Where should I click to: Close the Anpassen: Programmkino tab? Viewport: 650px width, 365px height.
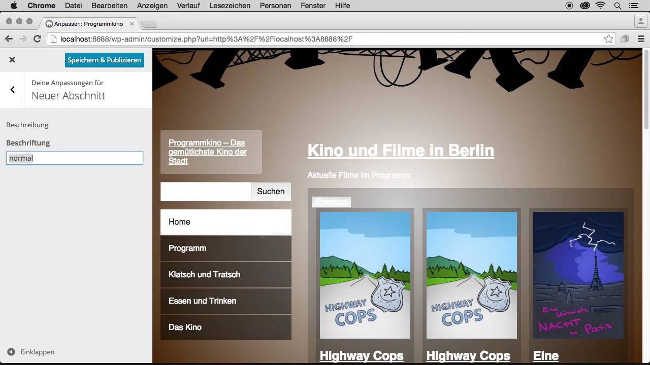pyautogui.click(x=132, y=23)
